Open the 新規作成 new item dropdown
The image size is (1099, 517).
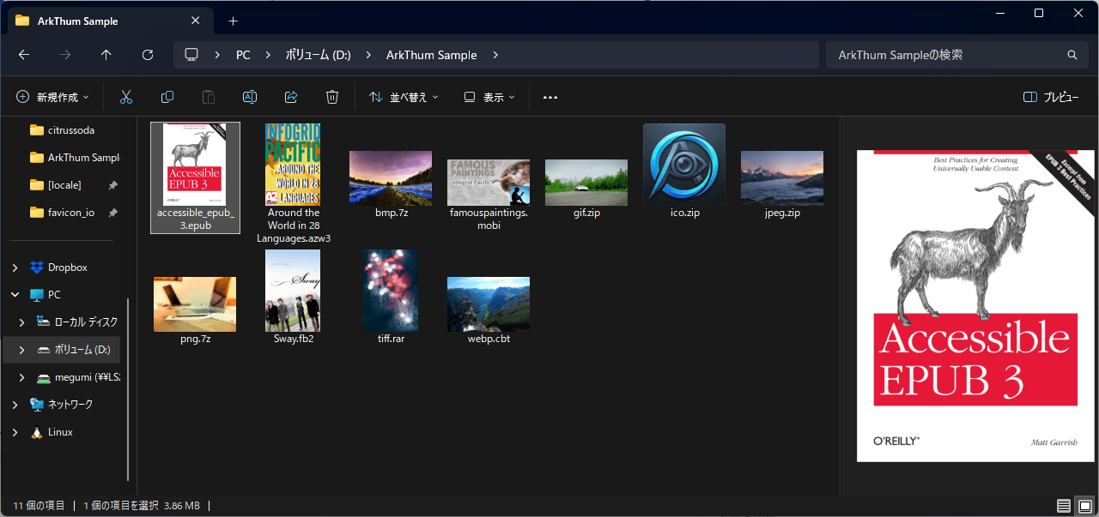click(x=52, y=97)
